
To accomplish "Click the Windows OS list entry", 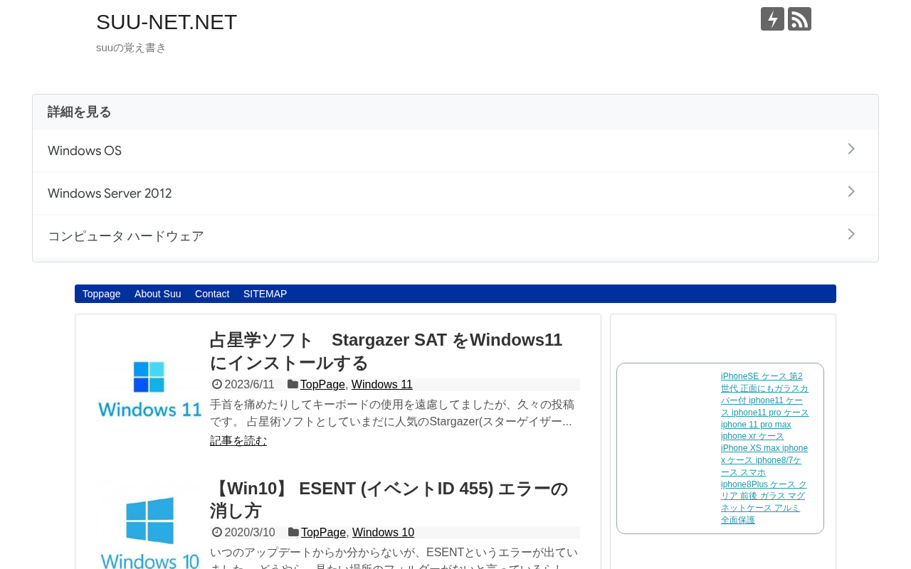I will tap(455, 151).
